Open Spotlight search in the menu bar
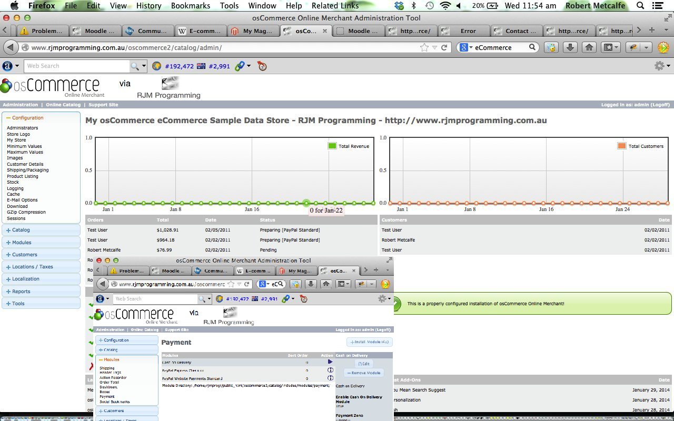 (641, 6)
